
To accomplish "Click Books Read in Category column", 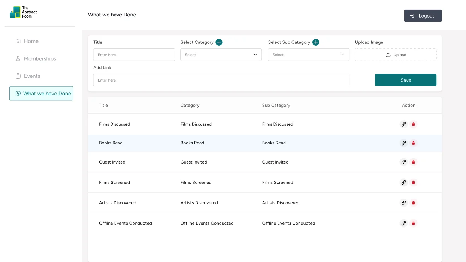I will click(192, 143).
